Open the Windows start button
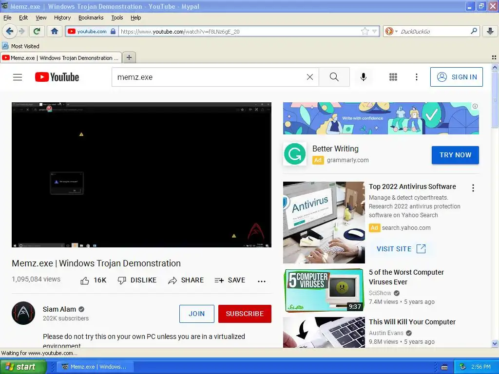The width and height of the screenshot is (499, 374). (23, 367)
